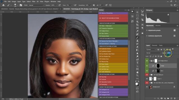The height and width of the screenshot is (100, 179).
Task: Open the smoothing options gear icon
Action: 94,5
